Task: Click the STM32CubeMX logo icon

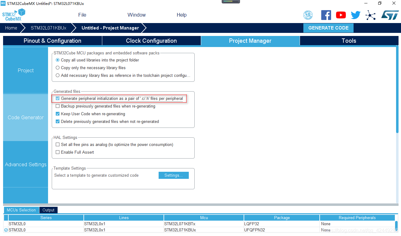Action: click(14, 15)
